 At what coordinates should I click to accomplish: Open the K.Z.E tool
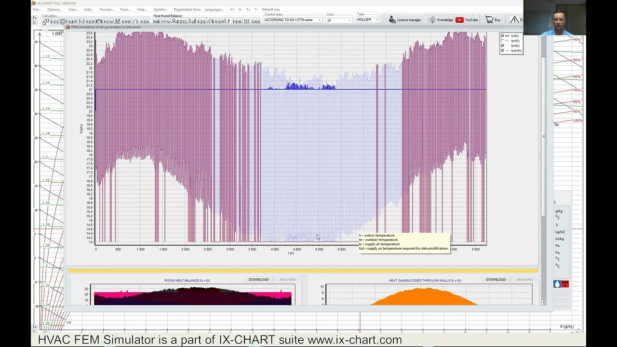click(198, 22)
